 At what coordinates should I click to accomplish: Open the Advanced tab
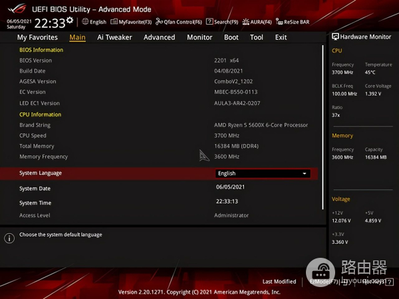(159, 37)
